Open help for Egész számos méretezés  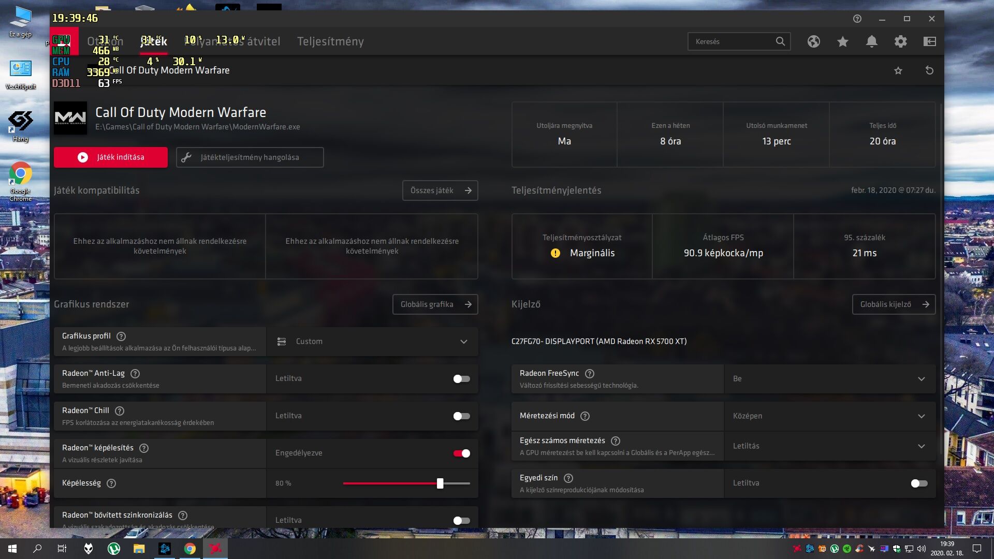(x=616, y=441)
